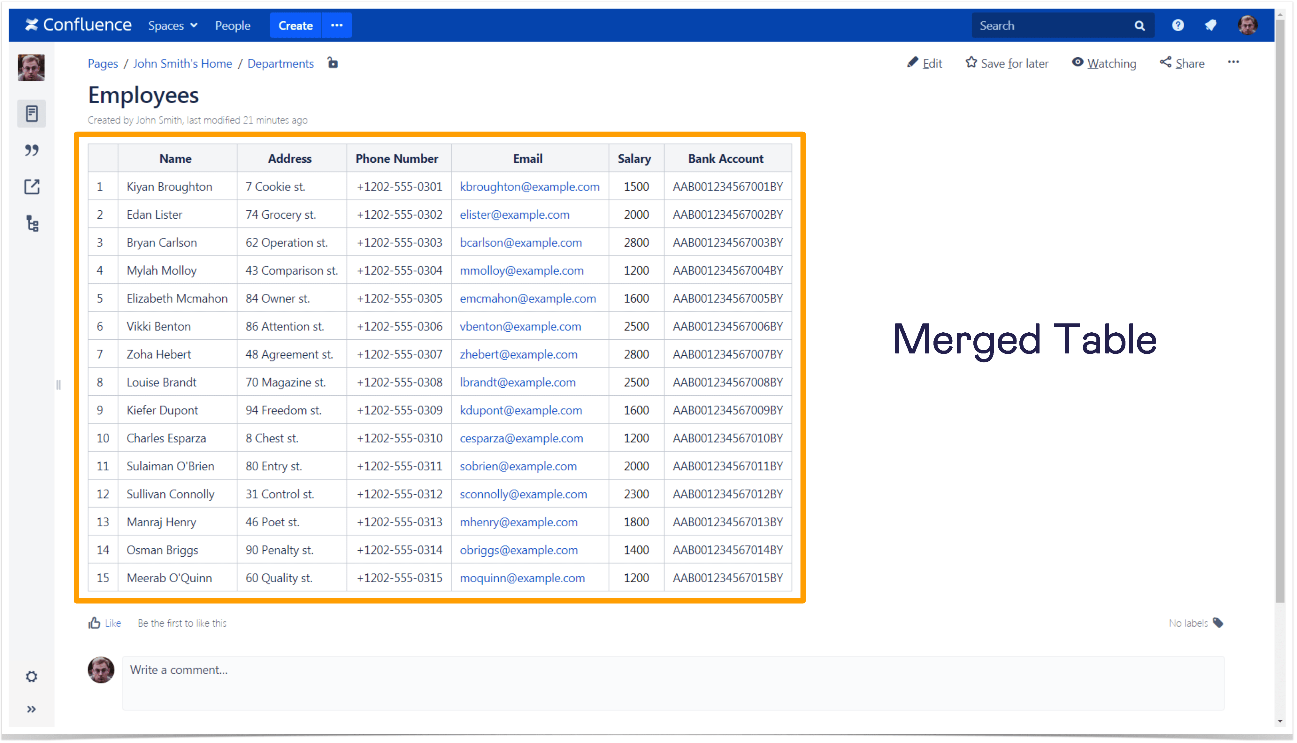Like the Employees page

104,623
